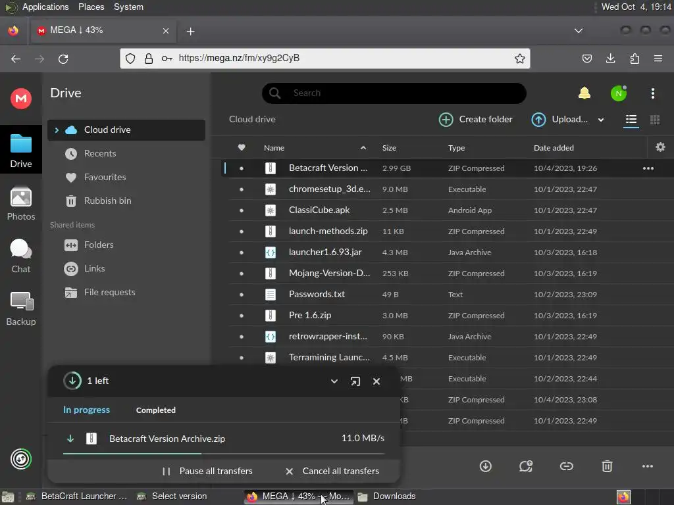This screenshot has height=505, width=674.
Task: Open more options for Betacraft Version row
Action: pos(648,168)
